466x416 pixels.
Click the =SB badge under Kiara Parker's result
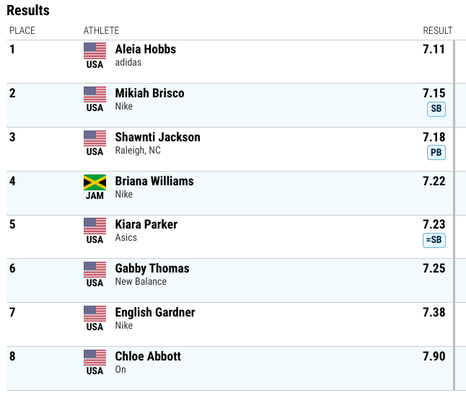(x=434, y=240)
